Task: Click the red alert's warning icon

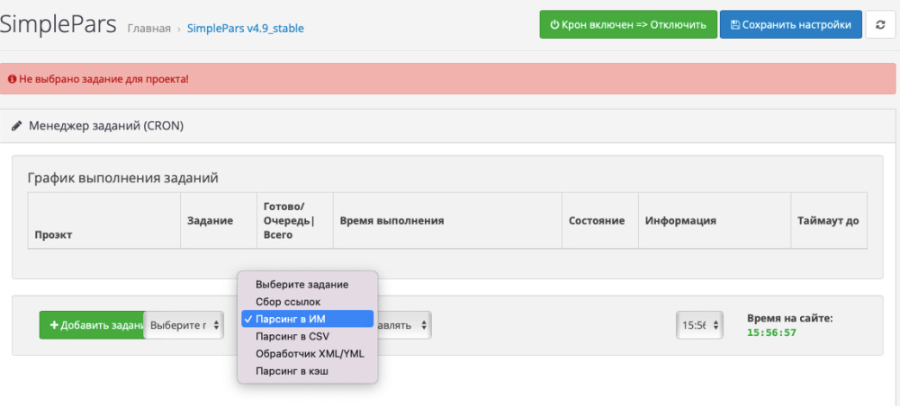Action: pyautogui.click(x=12, y=78)
